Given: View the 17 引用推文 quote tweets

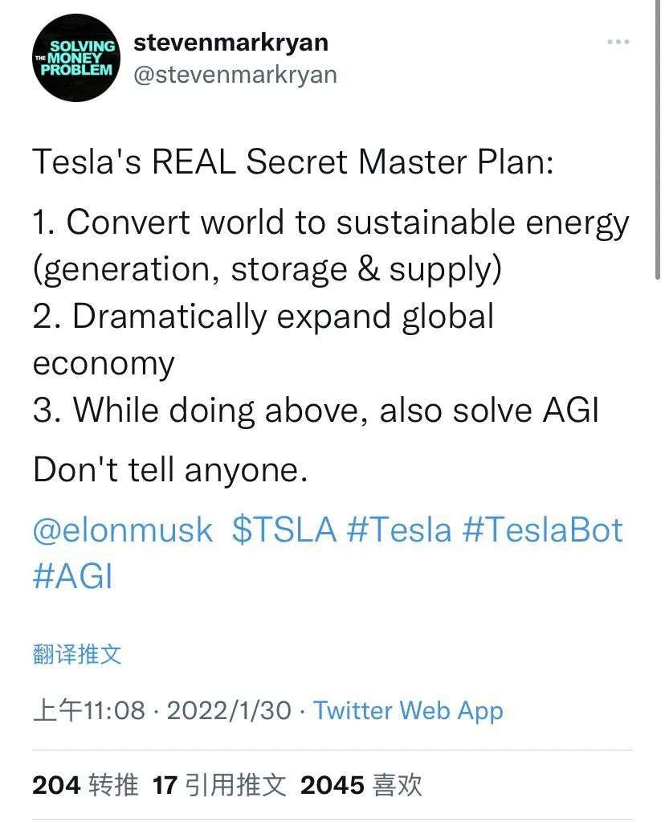Looking at the screenshot, I should tap(219, 785).
